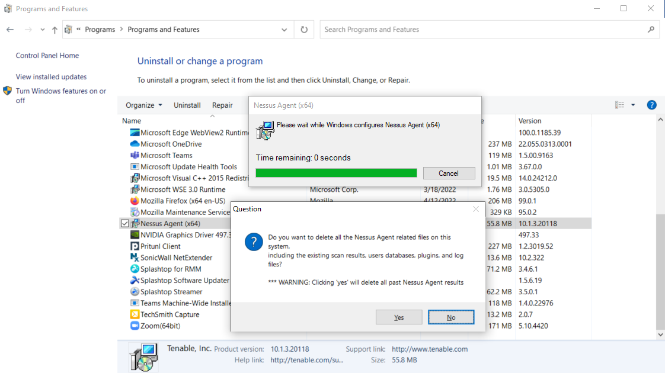Click version 5.10.4420 in the list
Screen dimensions: 665x373
pos(533,326)
